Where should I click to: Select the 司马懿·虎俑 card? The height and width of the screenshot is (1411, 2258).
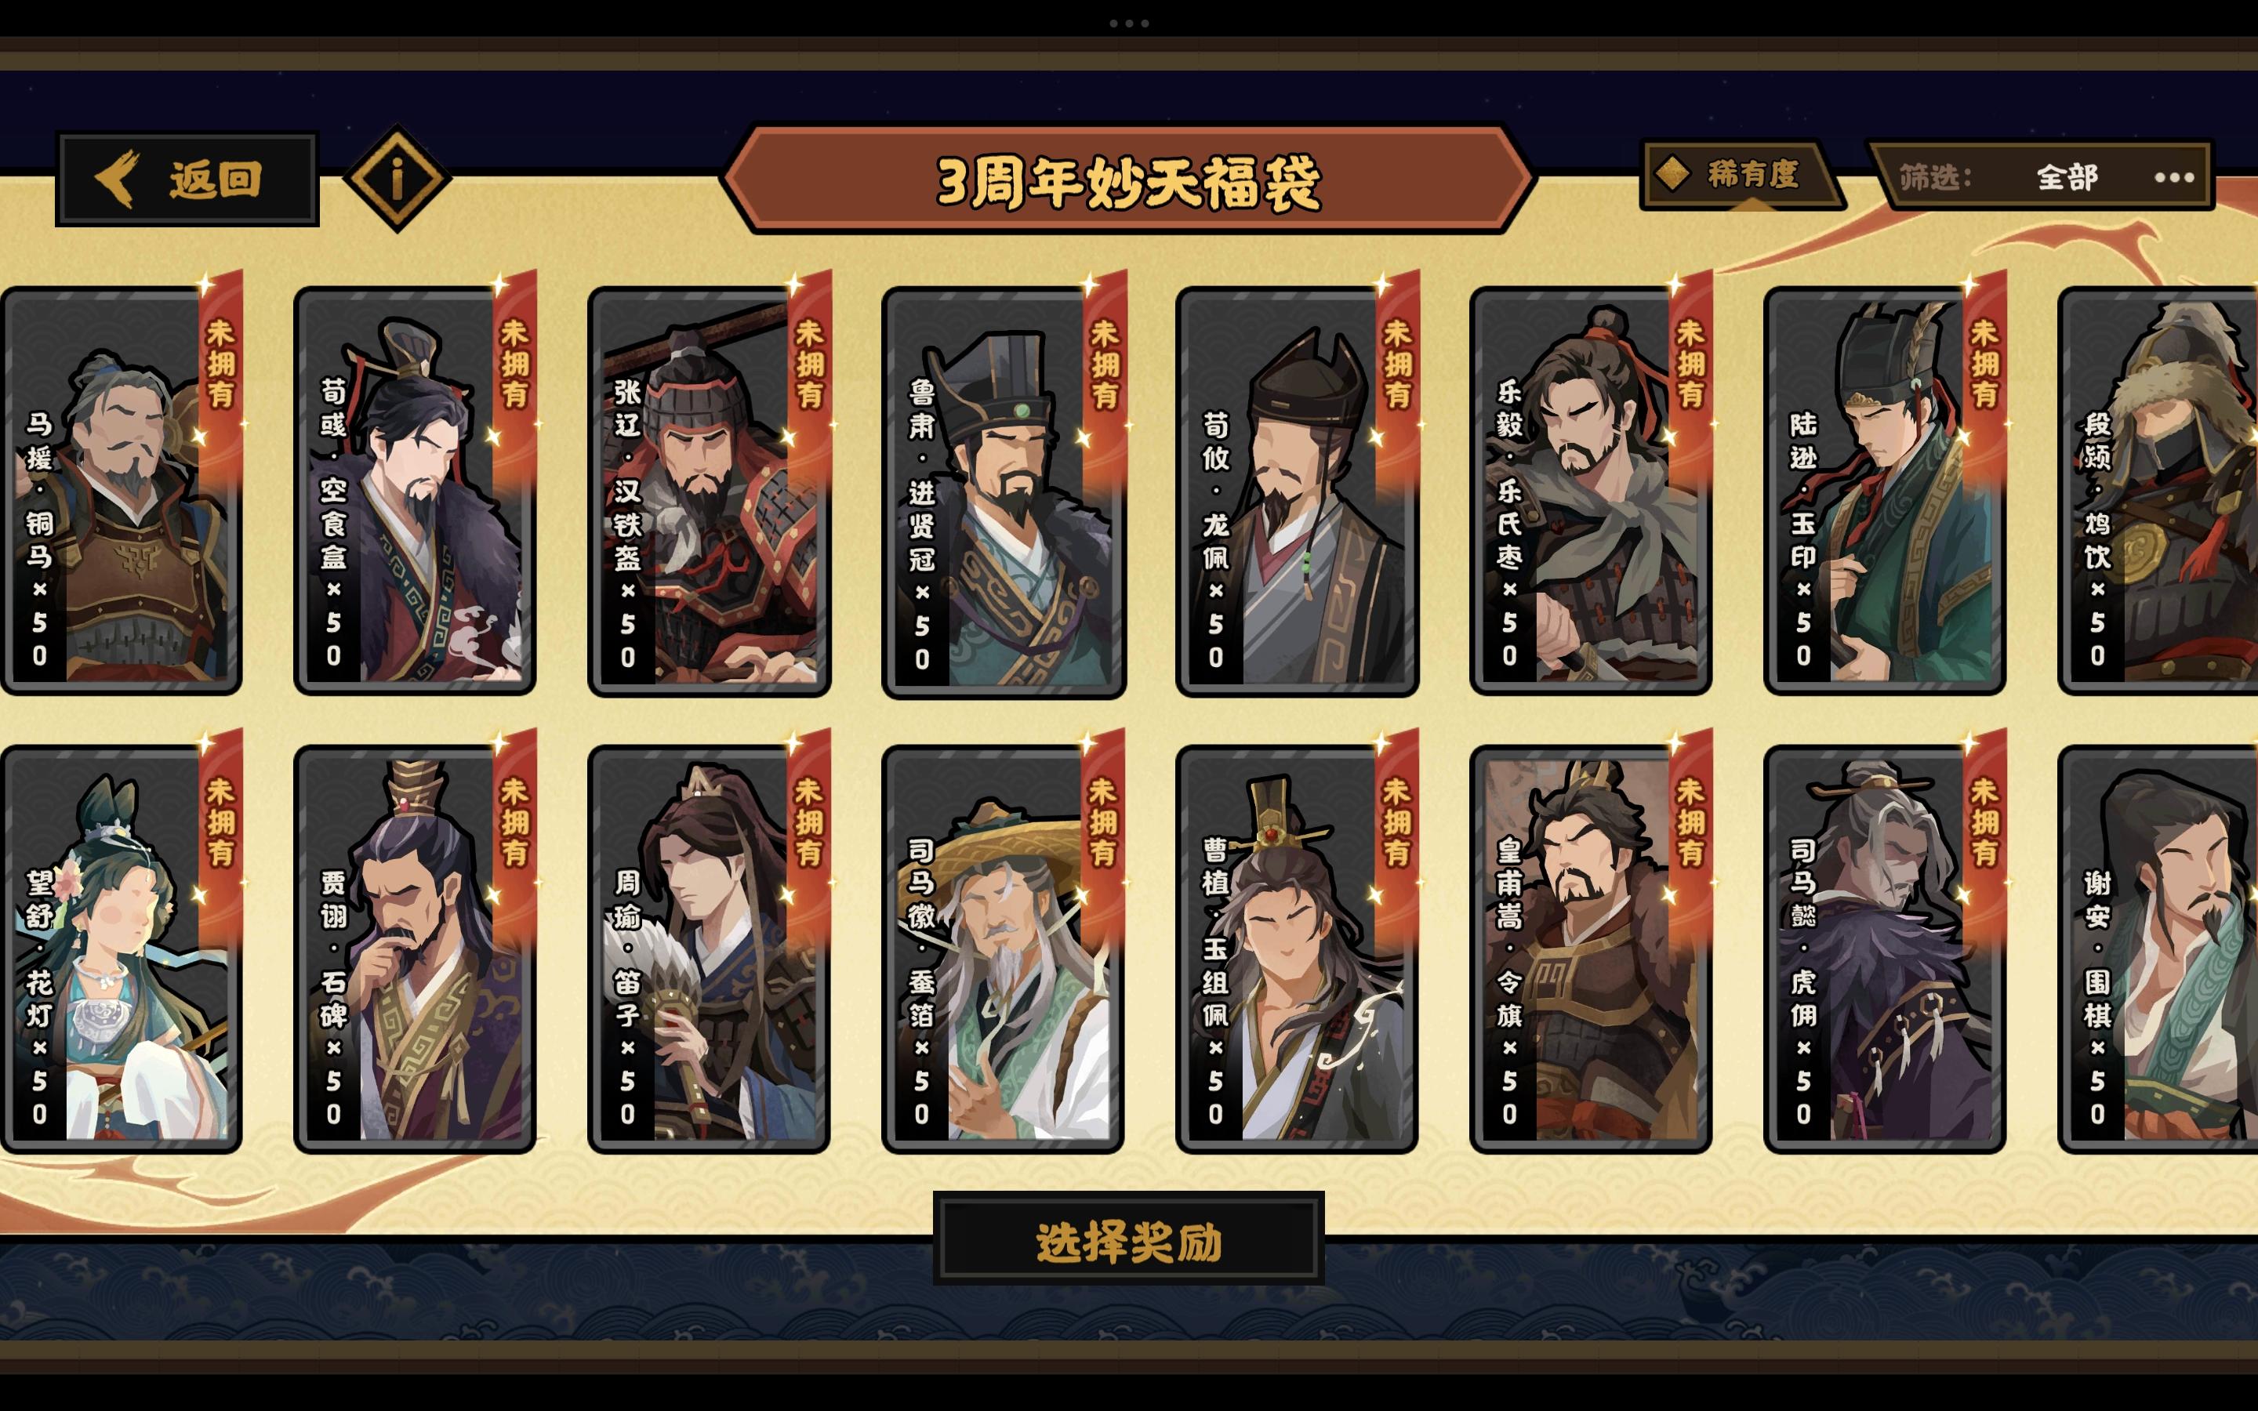[x=1885, y=947]
